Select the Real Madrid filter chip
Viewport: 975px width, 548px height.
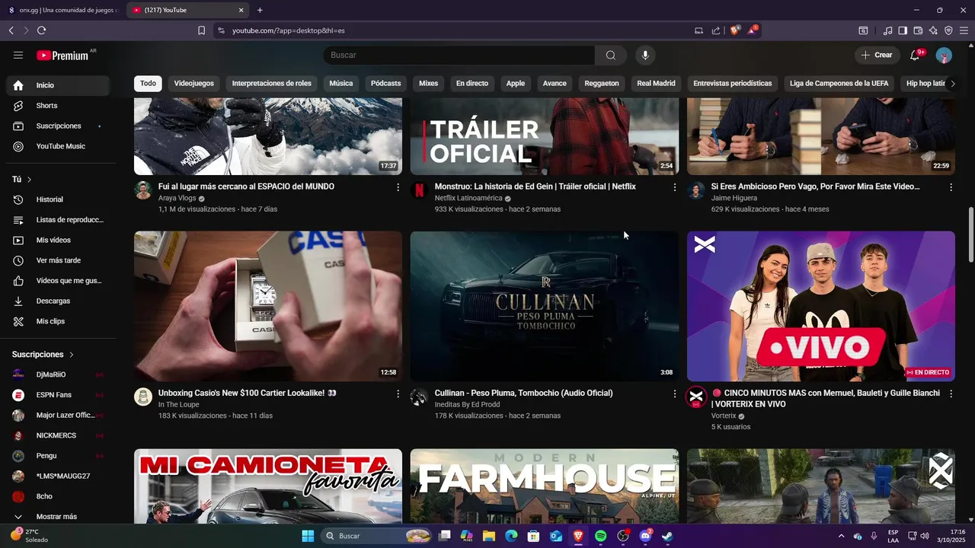(x=656, y=84)
